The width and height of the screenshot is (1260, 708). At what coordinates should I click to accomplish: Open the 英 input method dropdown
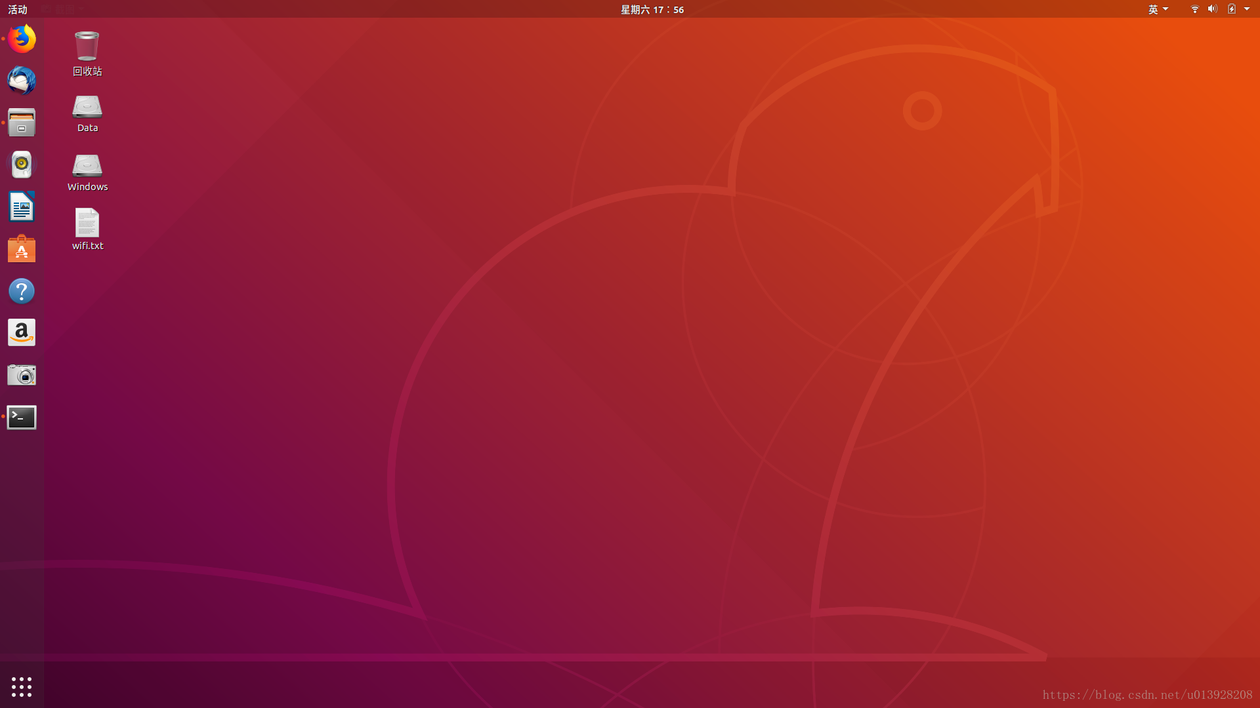click(x=1158, y=9)
